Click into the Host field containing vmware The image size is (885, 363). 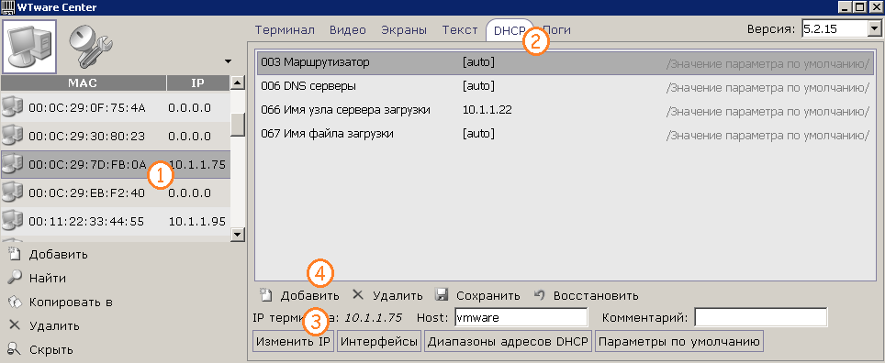[x=521, y=317]
